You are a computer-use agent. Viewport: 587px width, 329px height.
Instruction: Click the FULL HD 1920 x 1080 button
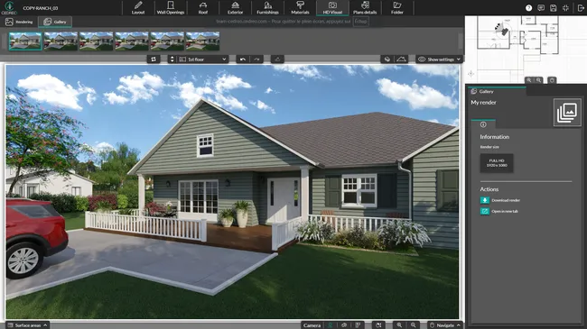click(x=497, y=163)
